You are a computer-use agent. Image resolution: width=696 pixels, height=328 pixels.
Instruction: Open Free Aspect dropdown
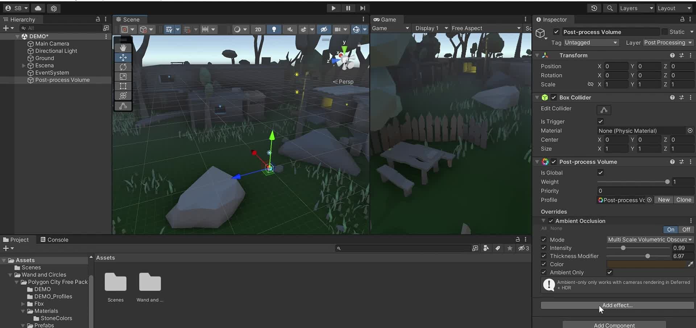pyautogui.click(x=486, y=28)
